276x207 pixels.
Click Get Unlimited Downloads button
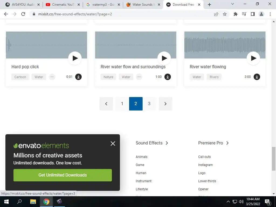pos(63,175)
